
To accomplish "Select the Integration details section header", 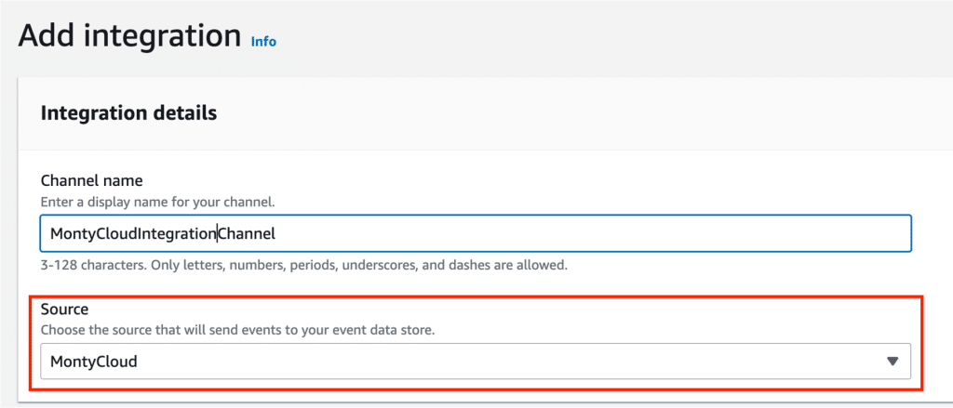I will [128, 113].
